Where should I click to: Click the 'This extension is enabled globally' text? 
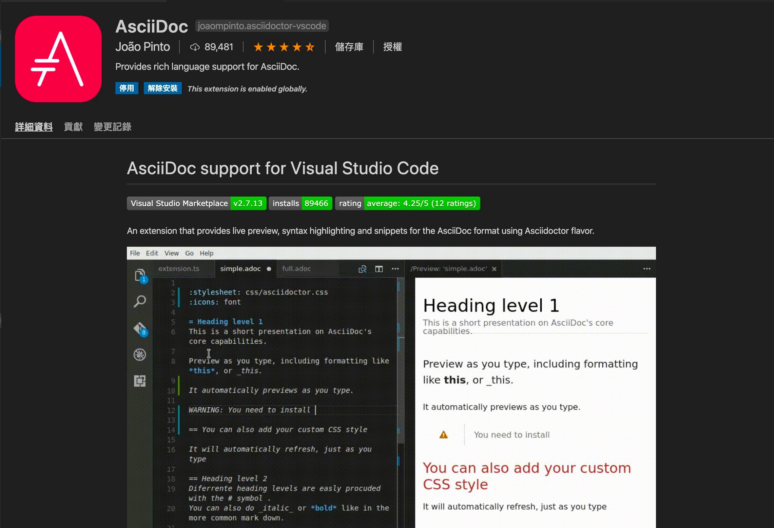point(247,89)
